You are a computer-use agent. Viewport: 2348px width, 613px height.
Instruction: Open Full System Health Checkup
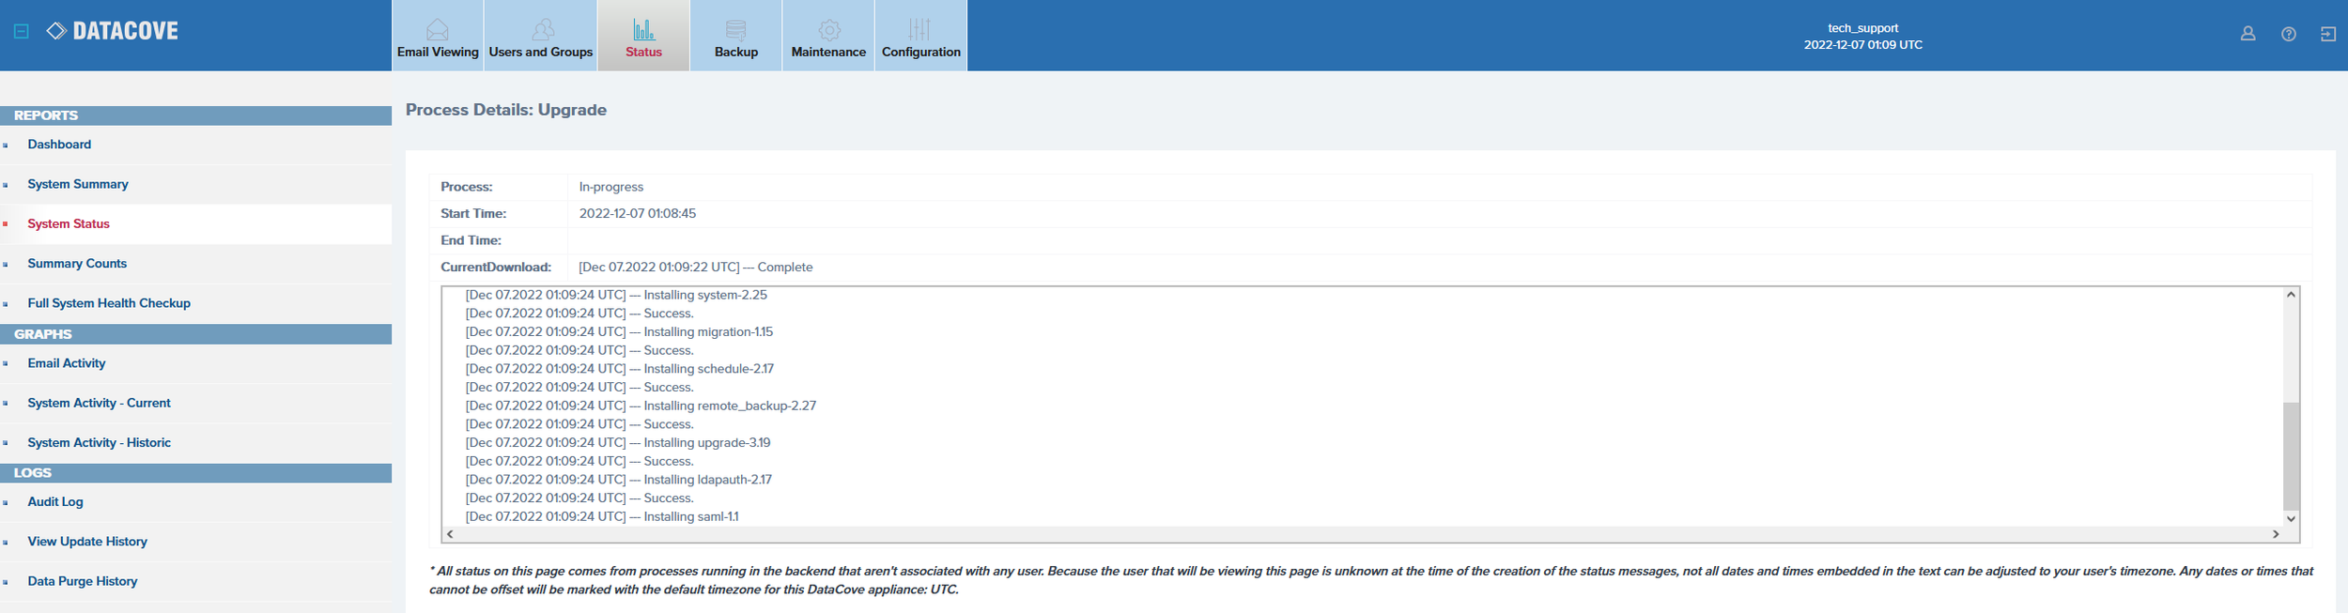click(x=109, y=303)
